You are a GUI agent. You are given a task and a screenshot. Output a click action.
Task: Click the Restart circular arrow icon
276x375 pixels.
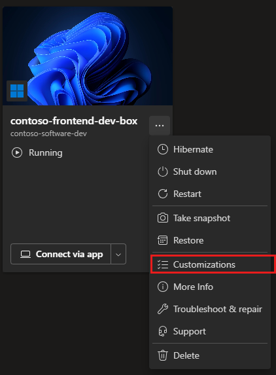tap(162, 194)
